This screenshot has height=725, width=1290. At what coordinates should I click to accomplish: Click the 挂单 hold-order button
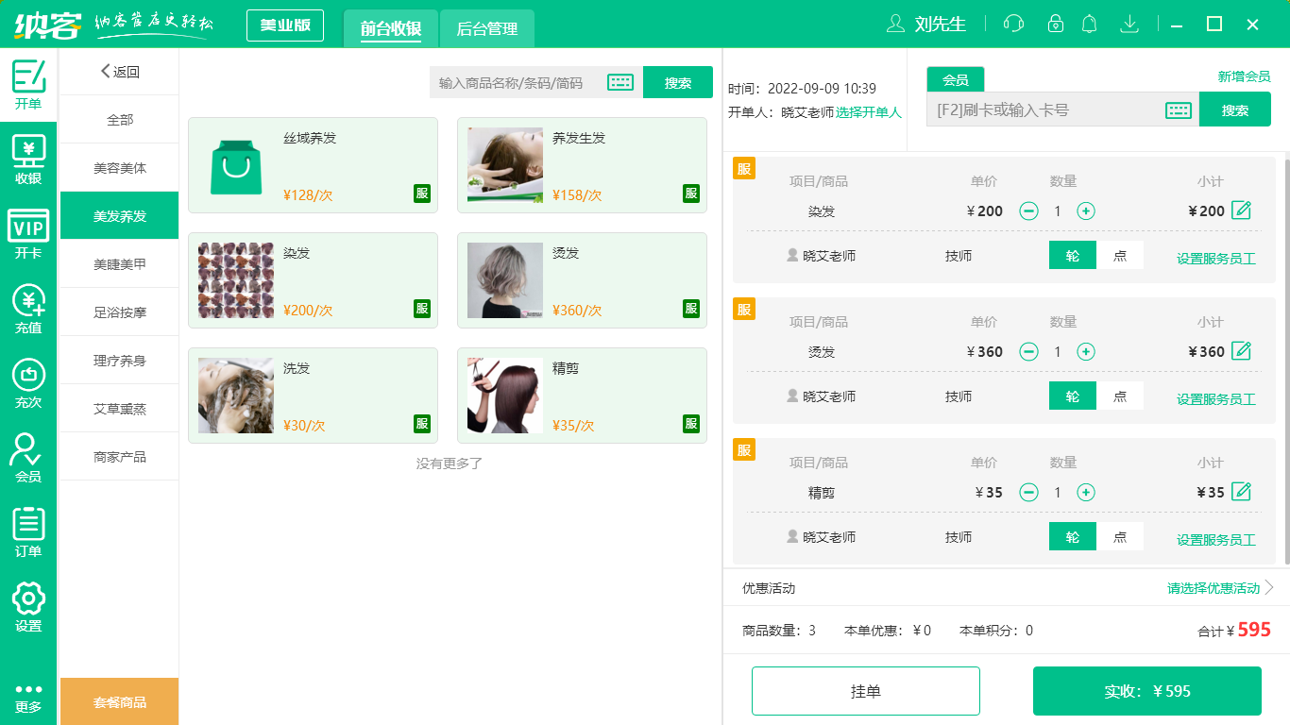point(865,690)
